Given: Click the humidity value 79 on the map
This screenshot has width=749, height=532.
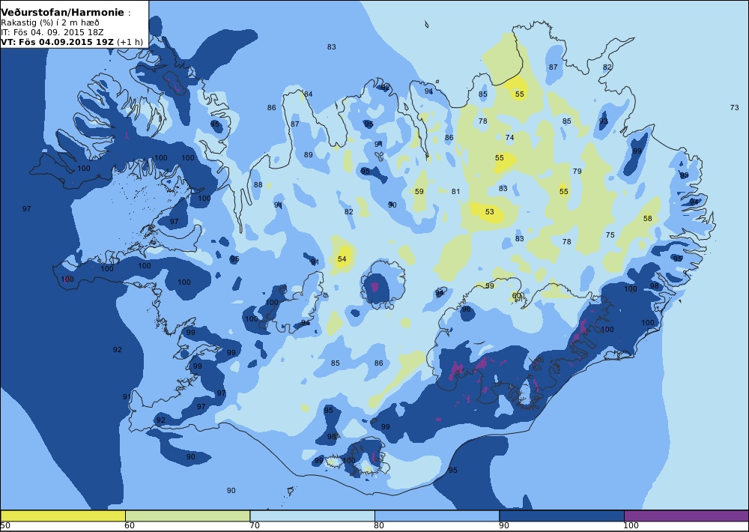Looking at the screenshot, I should pyautogui.click(x=577, y=171).
